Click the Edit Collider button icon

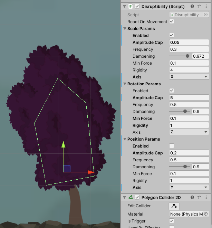[174, 206]
